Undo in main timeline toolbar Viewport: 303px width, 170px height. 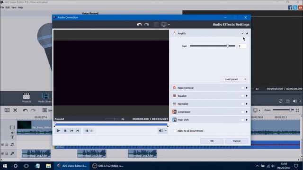[x=25, y=110]
